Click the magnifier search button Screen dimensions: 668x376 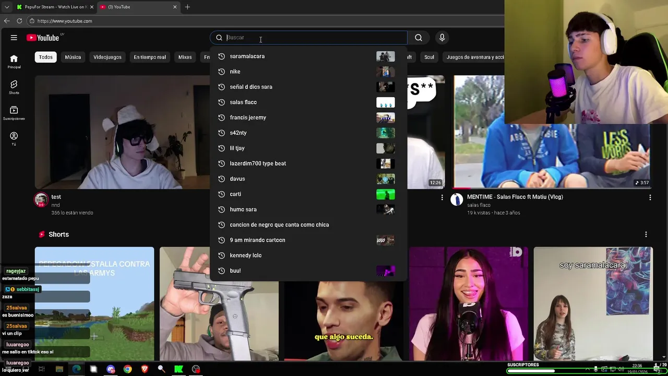tap(419, 38)
